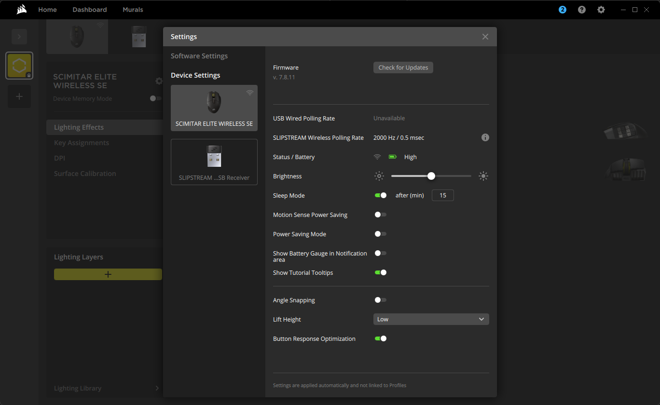Click the Corsair sails logo

coord(21,10)
